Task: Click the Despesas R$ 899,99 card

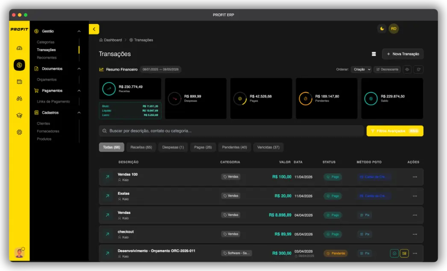Action: [196, 99]
